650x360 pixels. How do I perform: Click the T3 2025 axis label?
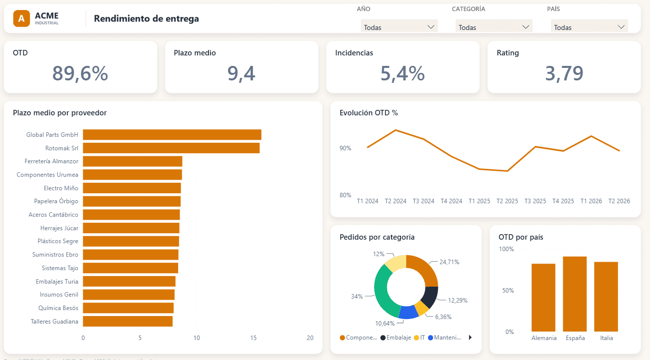(x=535, y=201)
